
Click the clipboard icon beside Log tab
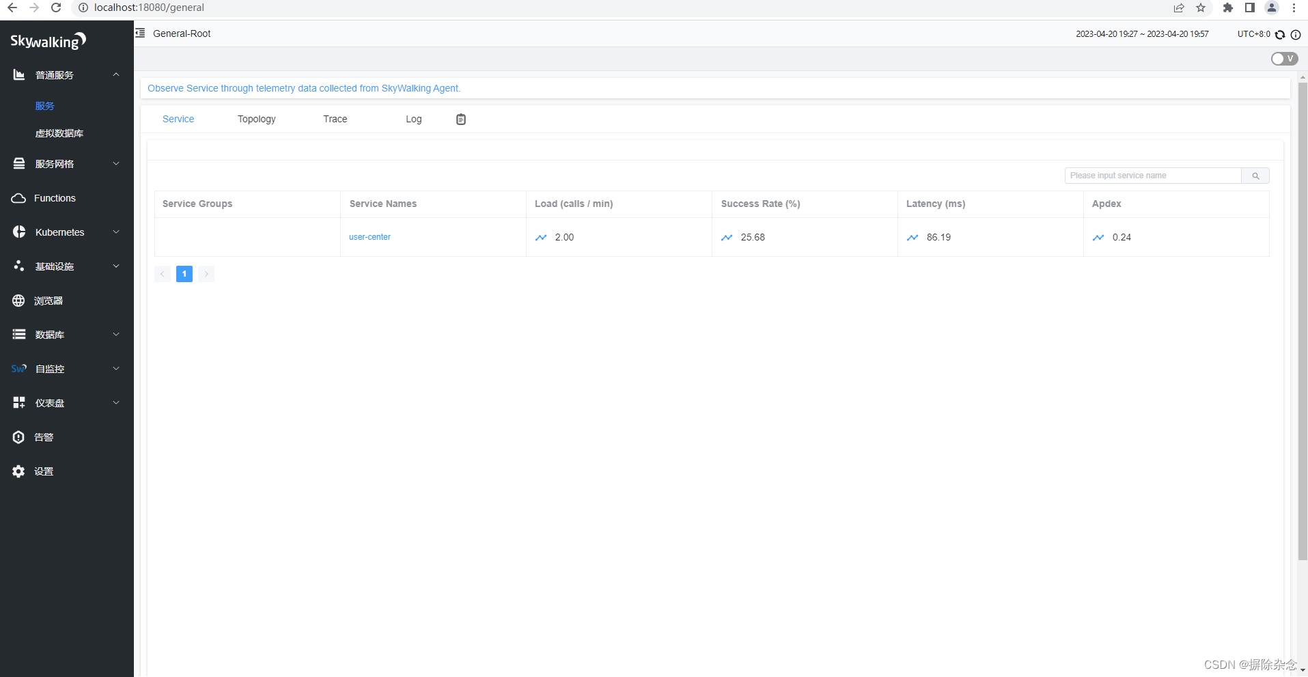461,119
